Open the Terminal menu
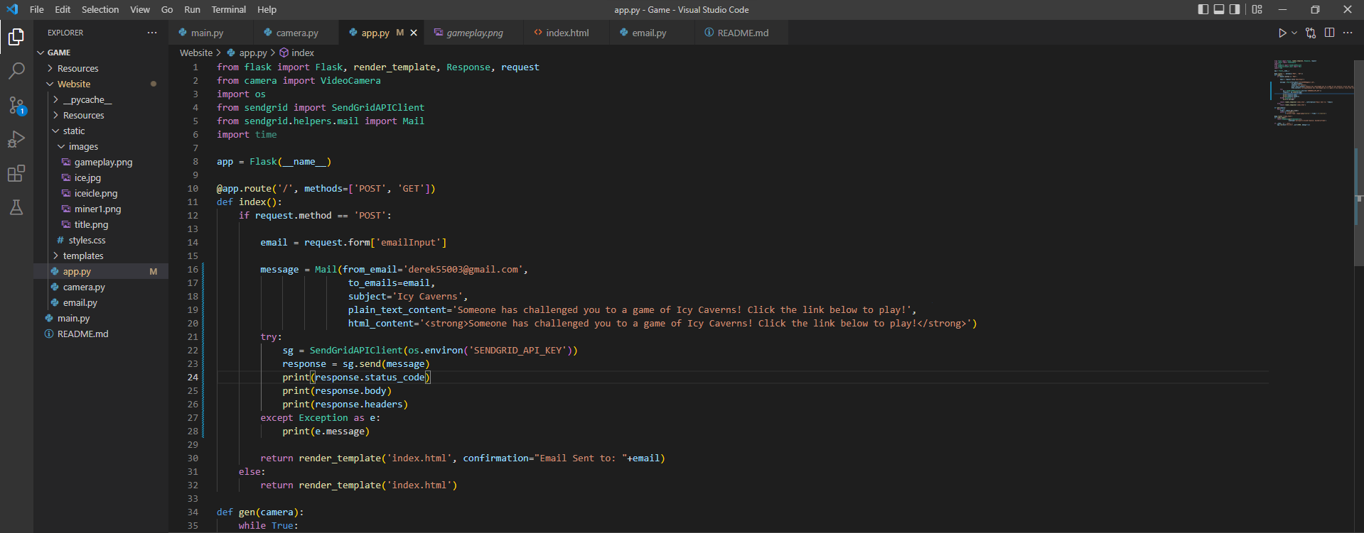 pos(228,9)
